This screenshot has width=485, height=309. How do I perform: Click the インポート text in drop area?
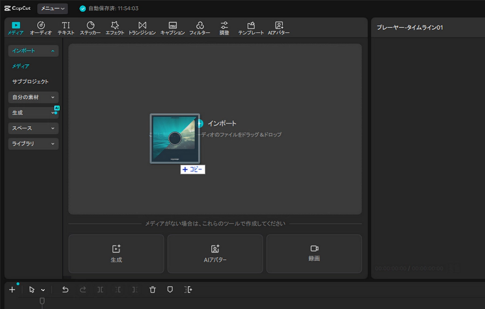(222, 123)
